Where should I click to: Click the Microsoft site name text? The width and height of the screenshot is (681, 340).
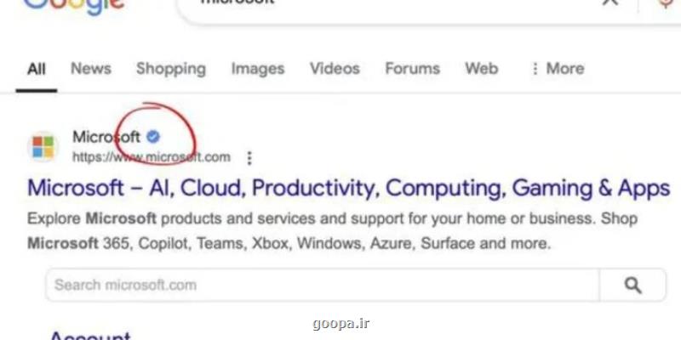106,137
